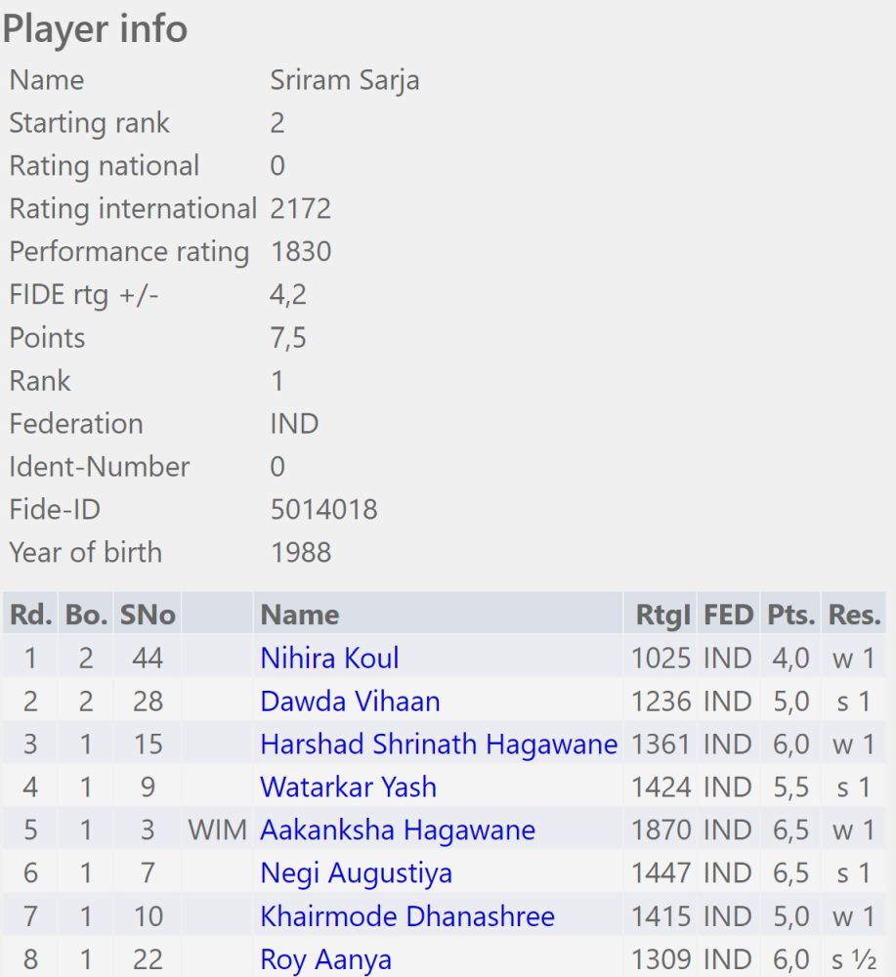This screenshot has width=896, height=977.
Task: Click the Name column header
Action: [x=300, y=616]
